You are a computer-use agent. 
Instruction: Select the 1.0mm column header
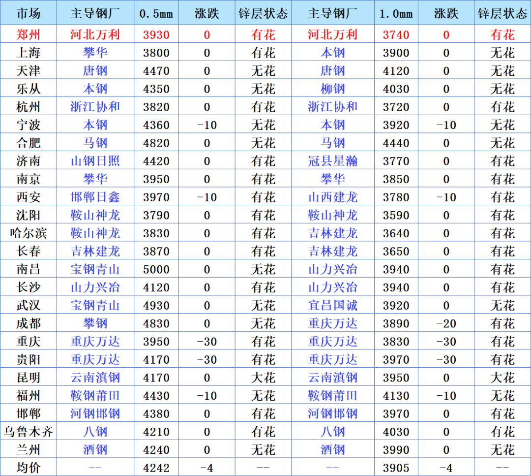(x=396, y=14)
